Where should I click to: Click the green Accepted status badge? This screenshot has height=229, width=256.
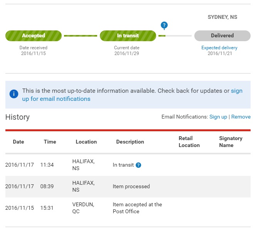point(34,36)
